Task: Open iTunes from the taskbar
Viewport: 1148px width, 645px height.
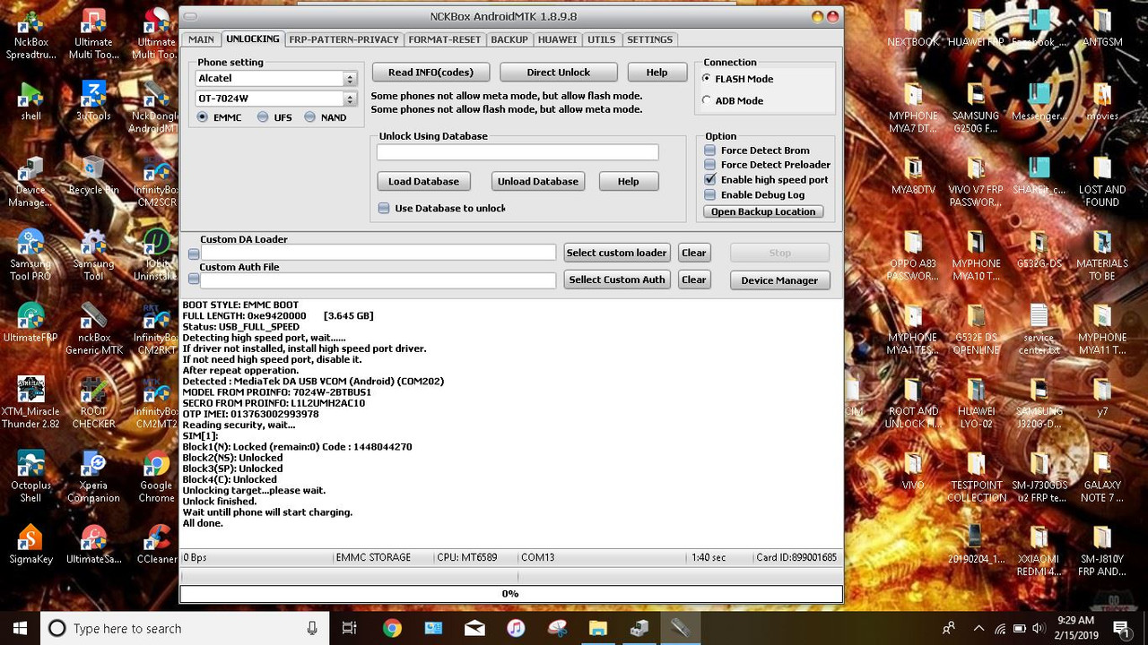Action: pyautogui.click(x=516, y=628)
